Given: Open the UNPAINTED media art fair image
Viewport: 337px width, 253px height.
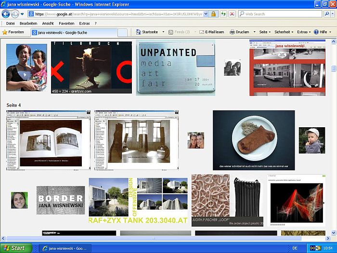Looking at the screenshot, I should click(175, 67).
